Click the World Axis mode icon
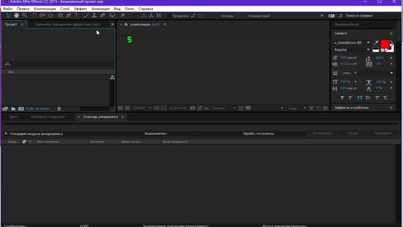This screenshot has width=403, height=227. [151, 16]
